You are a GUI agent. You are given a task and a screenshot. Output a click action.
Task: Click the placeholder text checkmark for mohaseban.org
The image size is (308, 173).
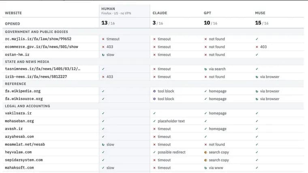coord(154,121)
